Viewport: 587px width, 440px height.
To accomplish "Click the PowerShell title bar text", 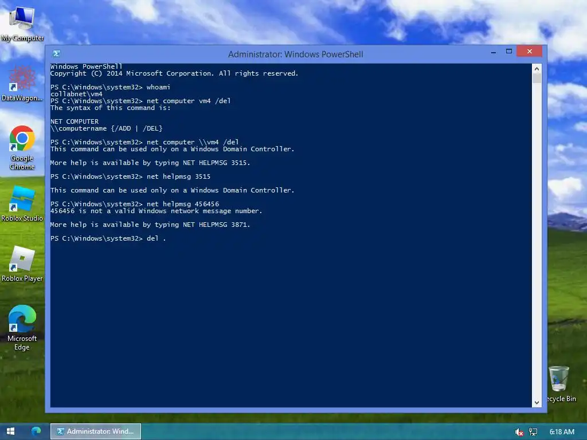I will [x=295, y=54].
